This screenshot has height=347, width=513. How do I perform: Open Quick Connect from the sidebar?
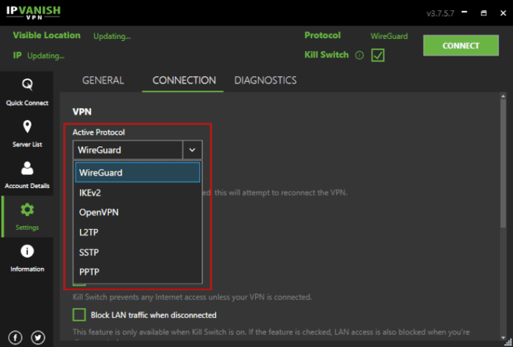pyautogui.click(x=27, y=92)
